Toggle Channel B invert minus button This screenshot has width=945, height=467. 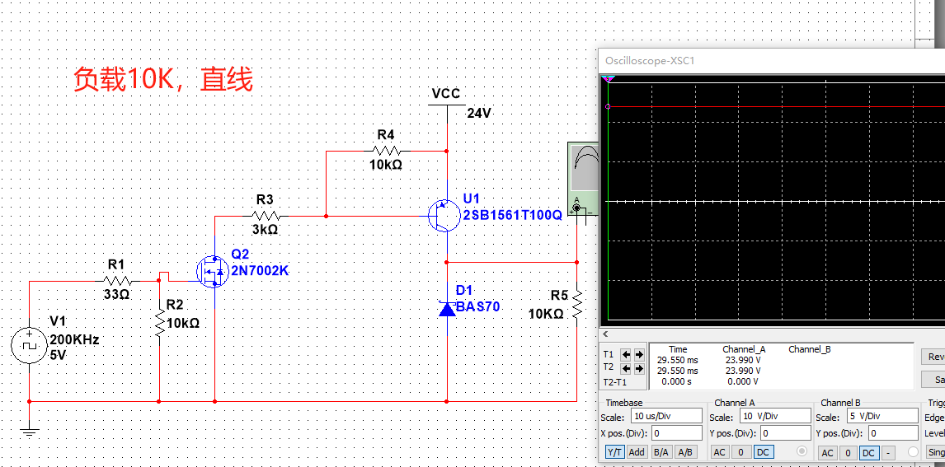[x=889, y=452]
